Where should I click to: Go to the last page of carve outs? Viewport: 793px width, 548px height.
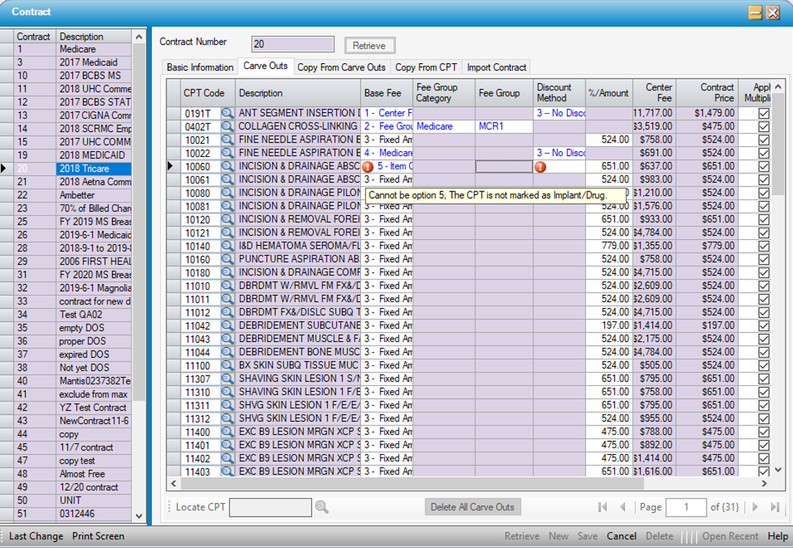(775, 507)
